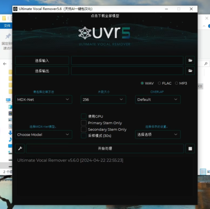The image size is (210, 209).
Task: Click the input path field
Action: click(x=127, y=60)
